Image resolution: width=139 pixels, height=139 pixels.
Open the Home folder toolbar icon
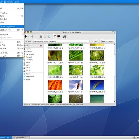click(x=55, y=36)
